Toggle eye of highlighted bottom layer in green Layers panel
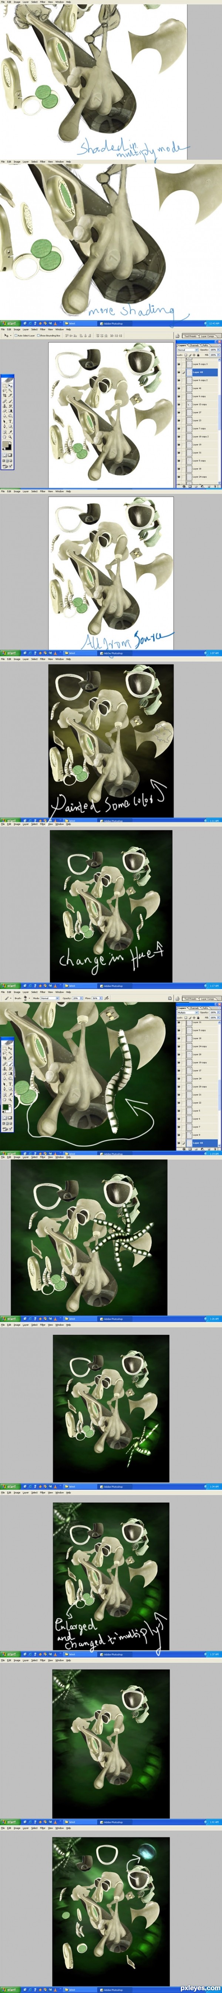This screenshot has width=222, height=1993. (x=179, y=1144)
